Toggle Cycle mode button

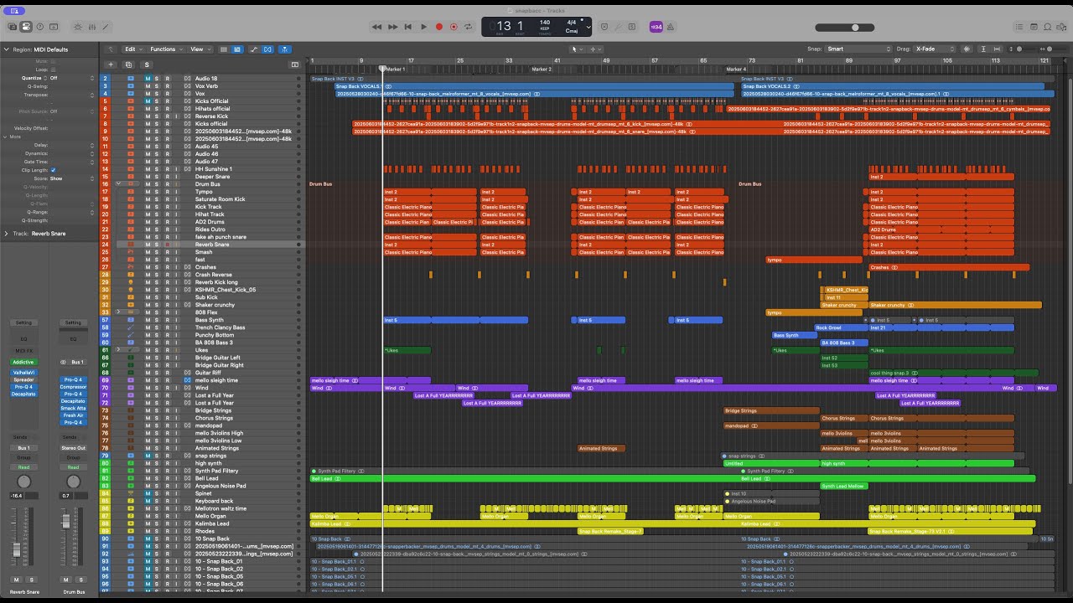click(x=469, y=27)
